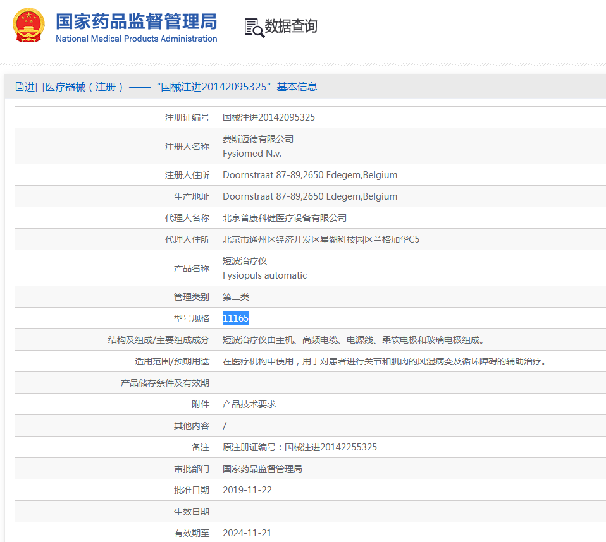The height and width of the screenshot is (542, 606).
Task: Select management class 第二类 value
Action: coord(236,297)
